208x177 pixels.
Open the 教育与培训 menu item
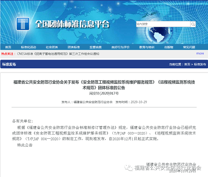147,47
